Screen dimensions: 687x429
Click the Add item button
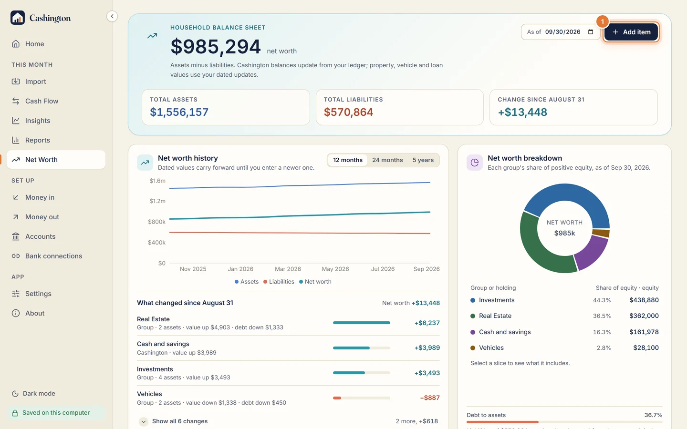coord(631,32)
